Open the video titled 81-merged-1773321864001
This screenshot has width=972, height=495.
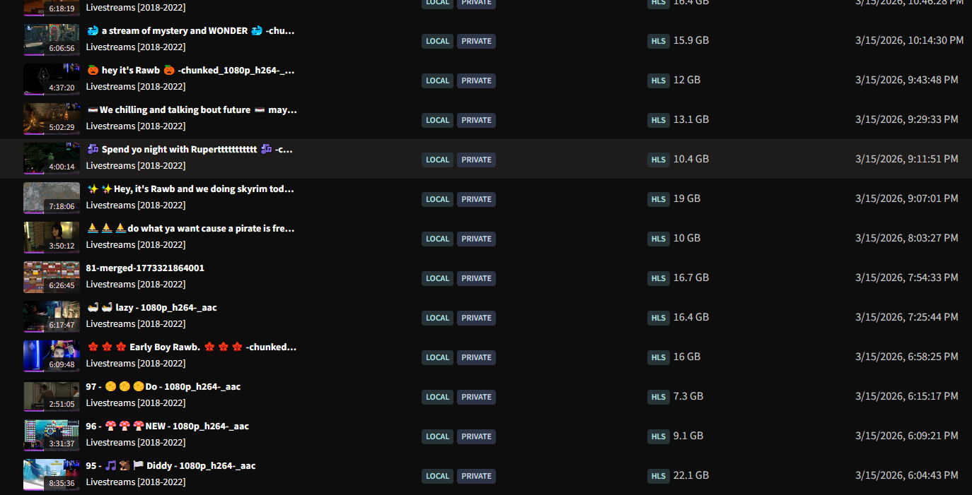(x=145, y=268)
